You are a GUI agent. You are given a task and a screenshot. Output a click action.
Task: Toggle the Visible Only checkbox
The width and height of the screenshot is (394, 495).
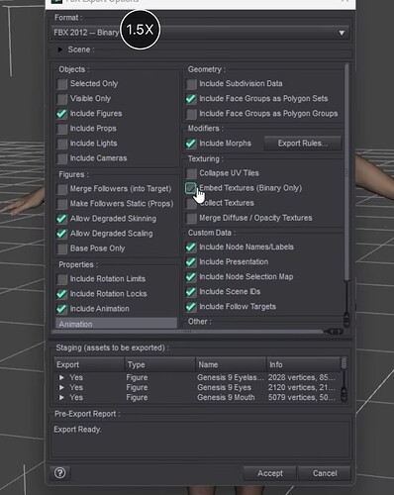61,99
